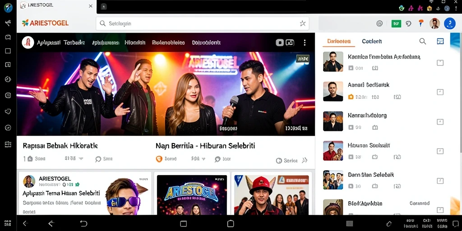Open the globe icon in left sidebar

pos(8,79)
